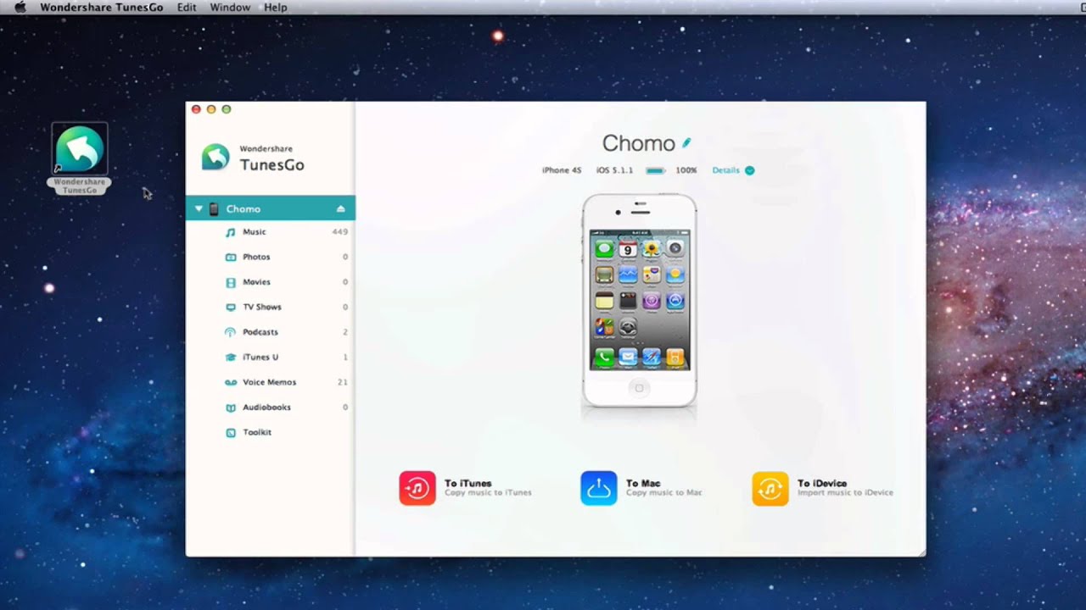The image size is (1086, 610).
Task: Expand Details with the round arrow
Action: tap(749, 170)
